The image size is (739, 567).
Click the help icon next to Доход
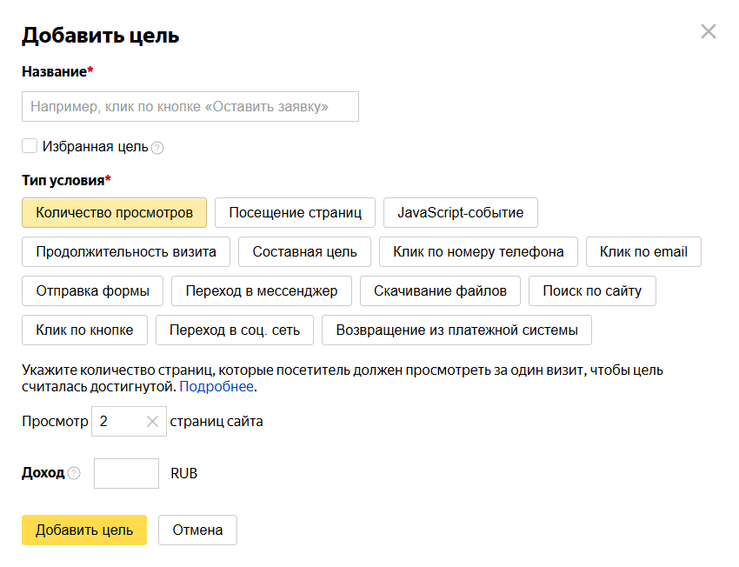[x=74, y=474]
